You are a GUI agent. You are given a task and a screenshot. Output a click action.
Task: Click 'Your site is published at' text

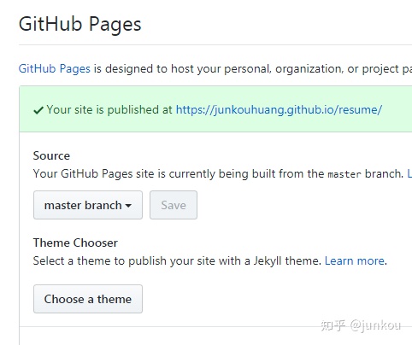[x=109, y=109]
